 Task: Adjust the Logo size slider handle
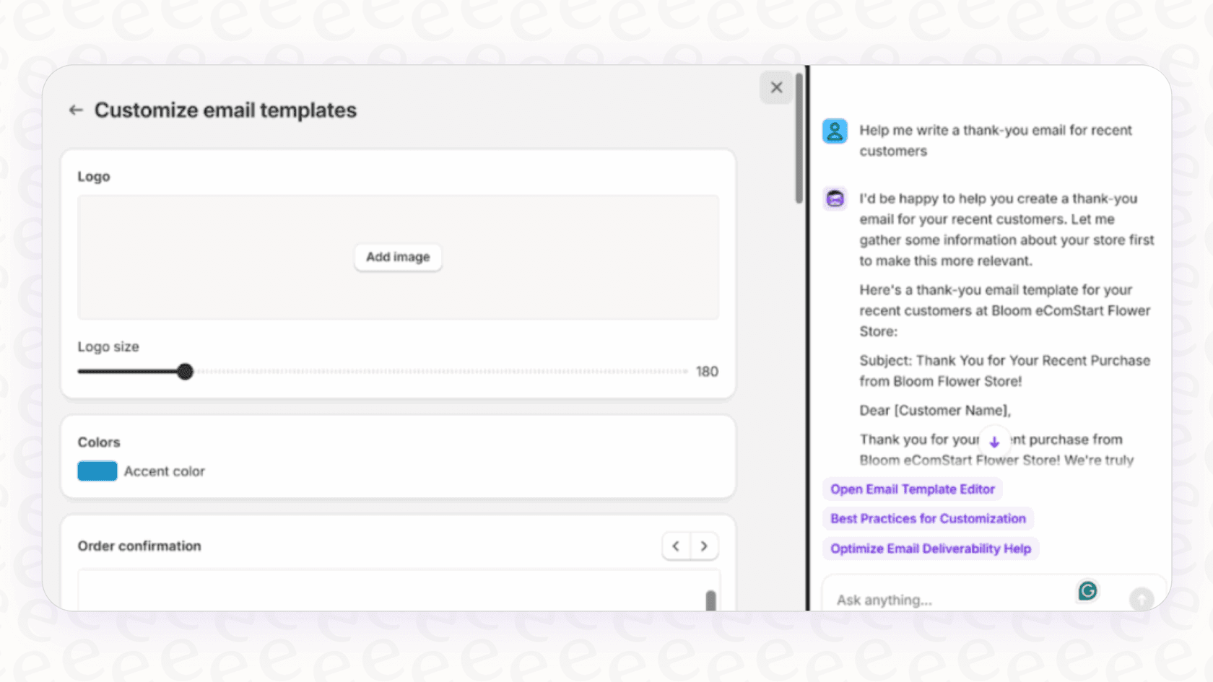(x=186, y=371)
